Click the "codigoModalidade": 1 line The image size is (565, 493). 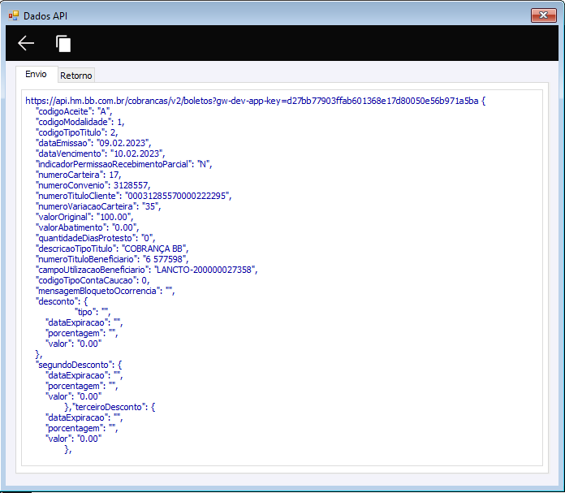point(80,122)
